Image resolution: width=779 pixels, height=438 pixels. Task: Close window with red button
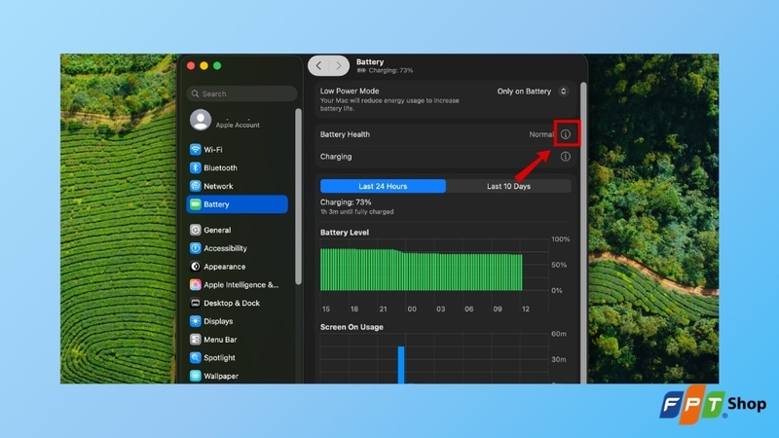pos(191,65)
